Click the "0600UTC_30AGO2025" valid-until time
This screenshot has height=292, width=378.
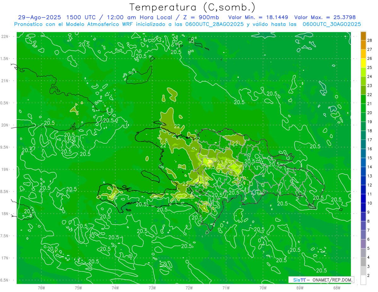point(332,24)
